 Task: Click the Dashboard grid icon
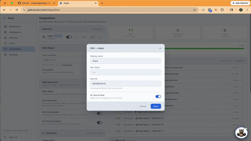click(5, 27)
